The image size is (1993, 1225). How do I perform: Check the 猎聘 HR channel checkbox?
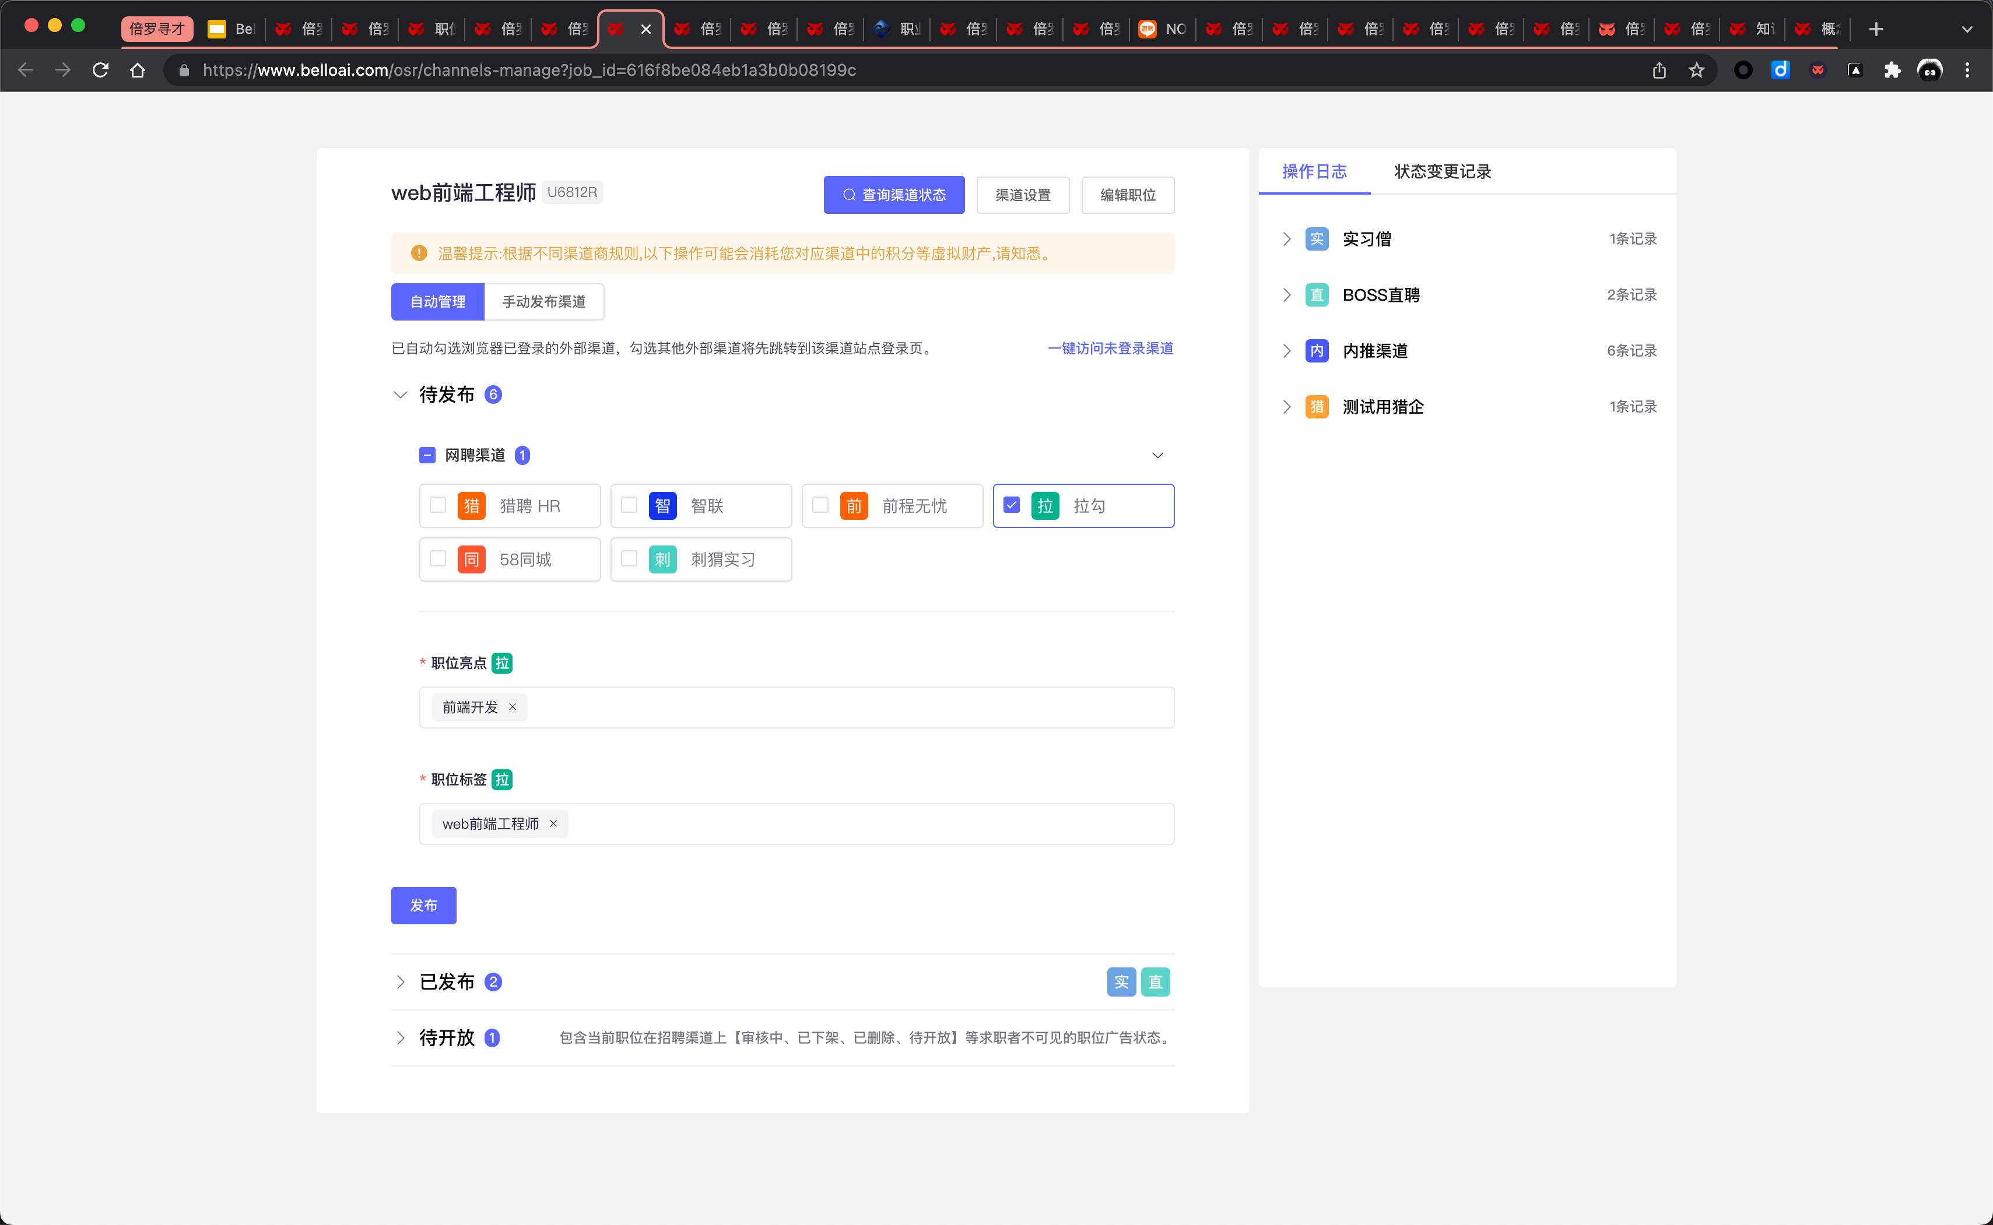(438, 505)
